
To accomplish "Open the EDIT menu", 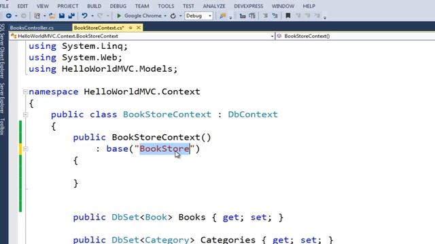I will [x=22, y=6].
